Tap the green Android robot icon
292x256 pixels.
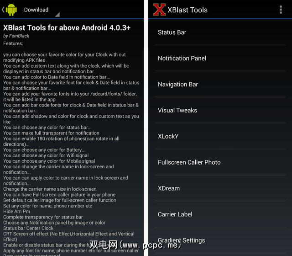[11, 10]
